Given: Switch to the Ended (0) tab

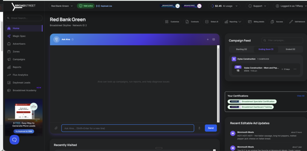Looking at the screenshot, I should click(290, 49).
